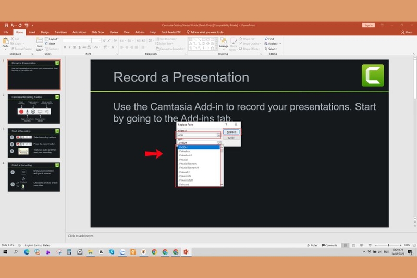Select .VnArialH font in list
The height and width of the screenshot is (278, 417).
click(199, 172)
